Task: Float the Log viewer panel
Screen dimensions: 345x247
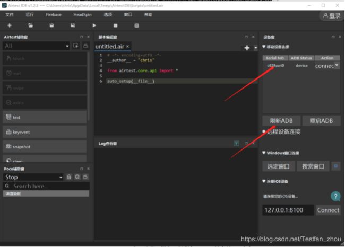Action: 246,143
